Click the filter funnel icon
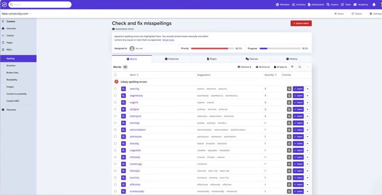This screenshot has height=195, width=382. [x=292, y=67]
